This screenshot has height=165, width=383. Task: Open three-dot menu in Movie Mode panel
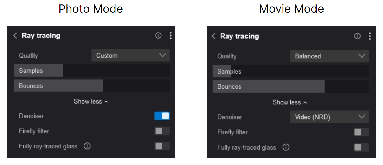point(370,36)
